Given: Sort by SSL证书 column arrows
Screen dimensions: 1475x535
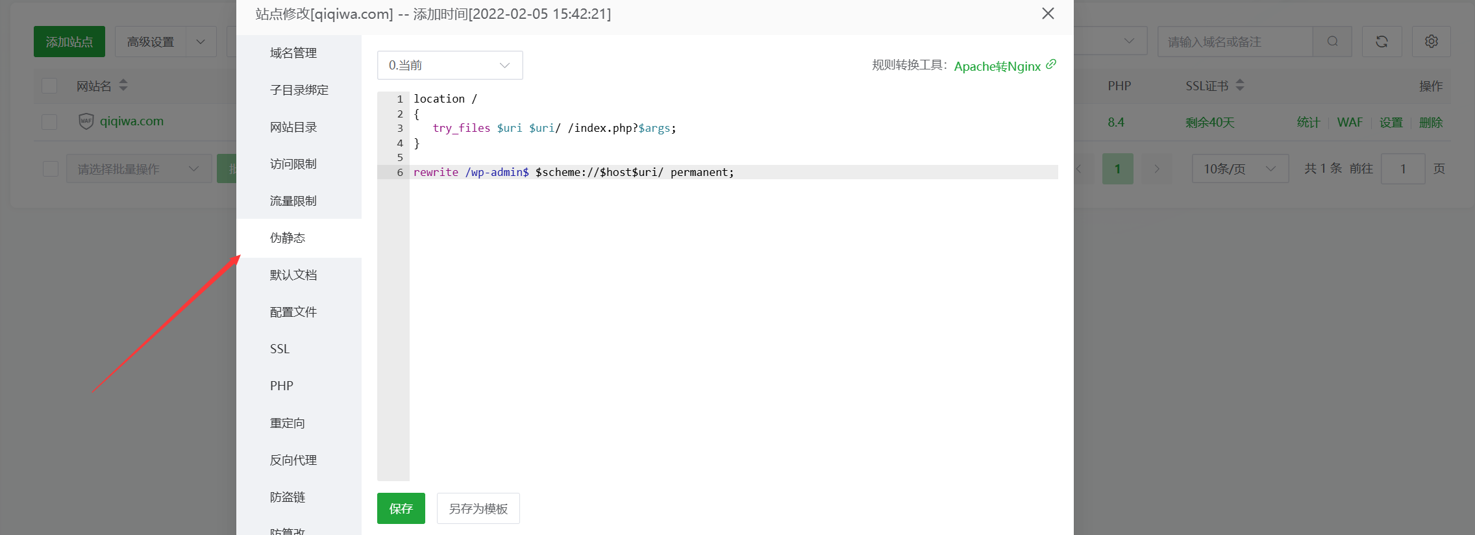Looking at the screenshot, I should tap(1239, 85).
